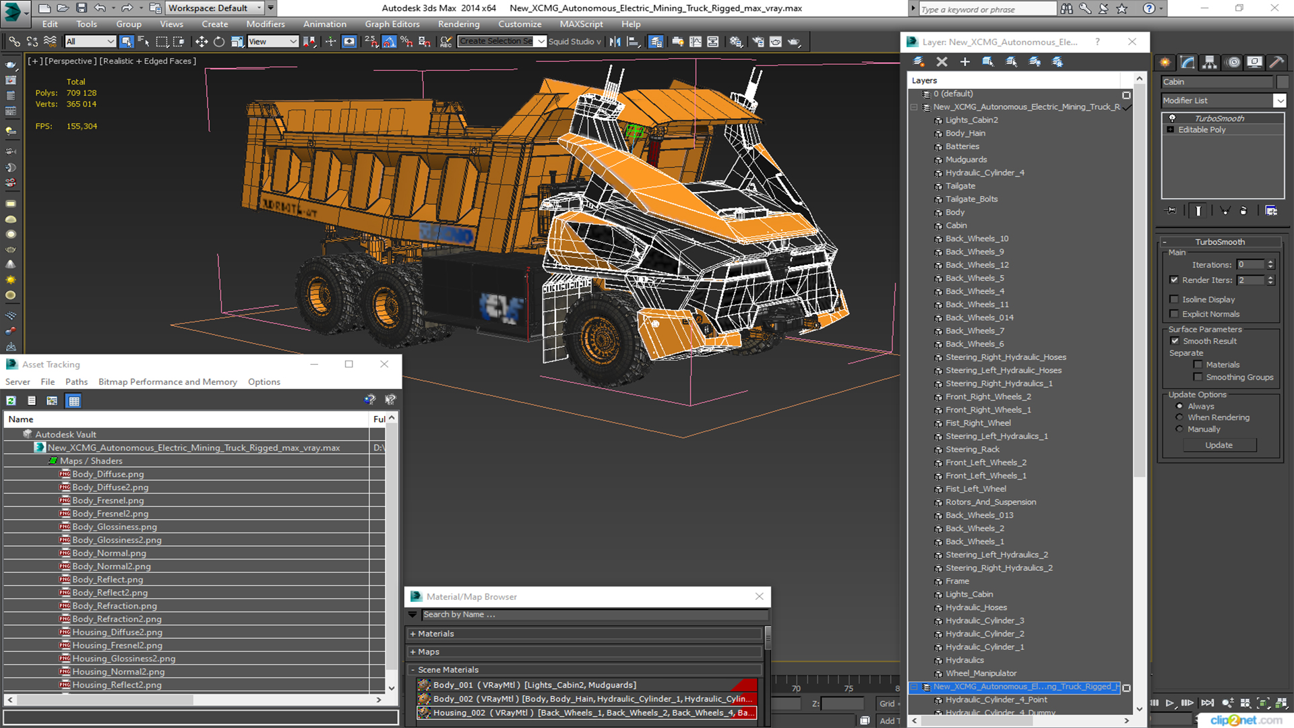
Task: Collapse TurboSmooth rollout header
Action: pyautogui.click(x=1220, y=242)
